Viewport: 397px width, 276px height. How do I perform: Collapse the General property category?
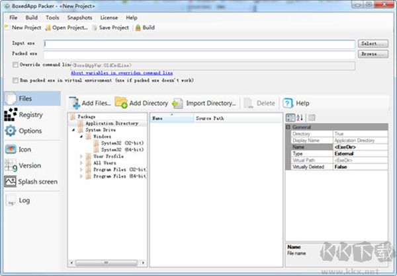tap(288, 127)
